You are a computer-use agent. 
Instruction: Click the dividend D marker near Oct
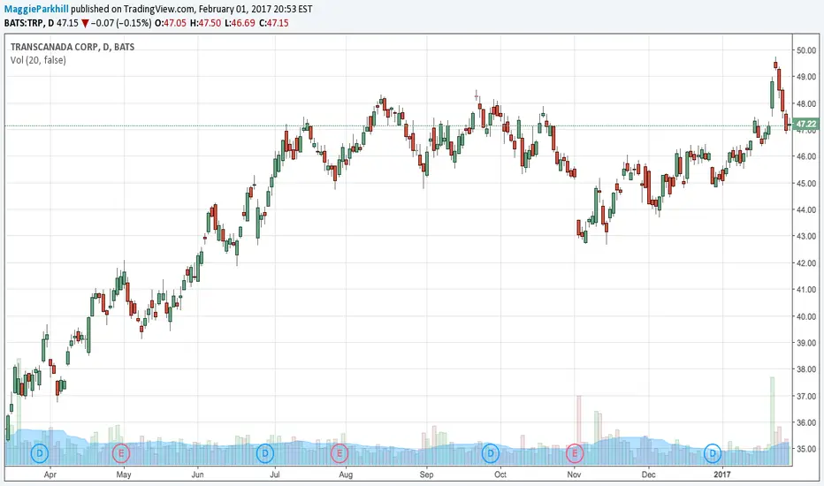(491, 453)
